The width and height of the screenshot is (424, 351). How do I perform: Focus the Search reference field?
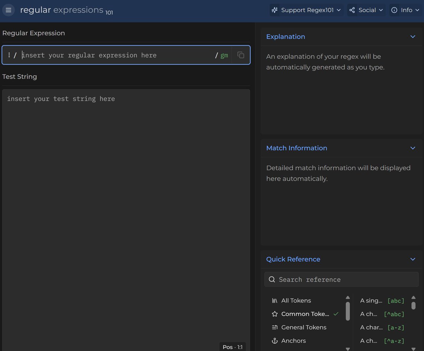[341, 279]
